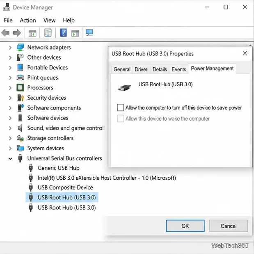The height and width of the screenshot is (254, 254).
Task: Expand the Software devices category
Action: pos(10,118)
